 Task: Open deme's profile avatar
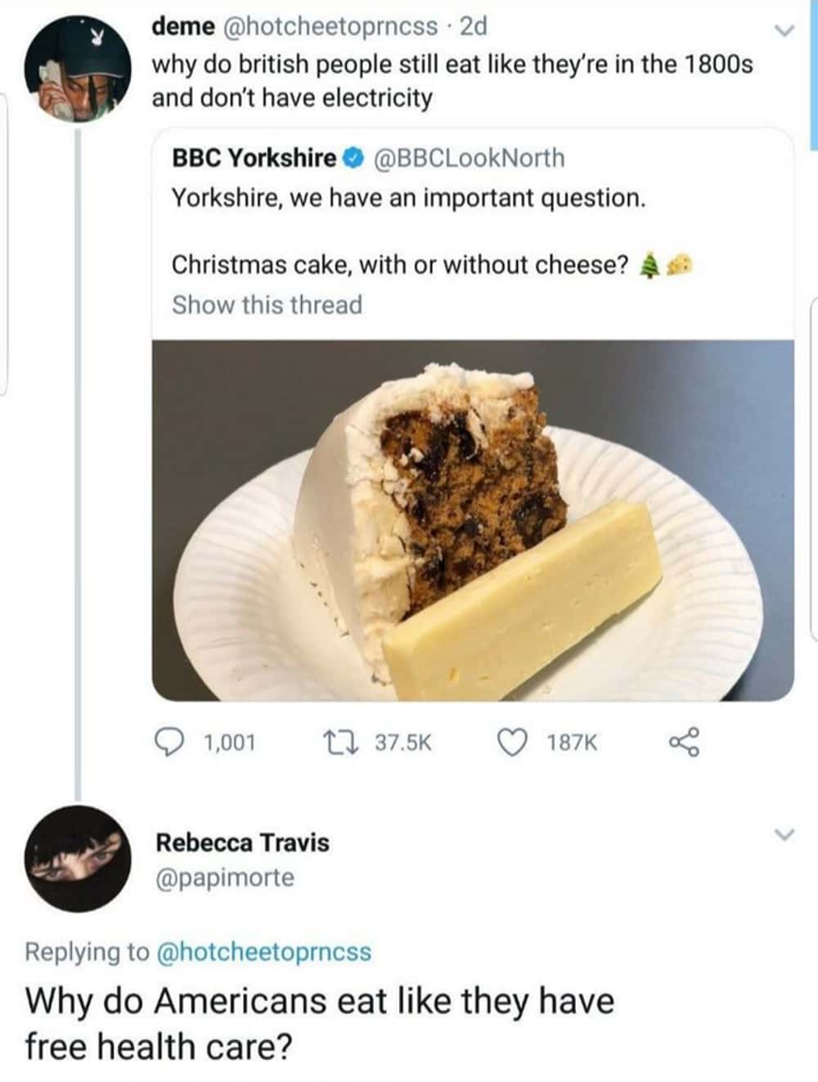(x=78, y=72)
